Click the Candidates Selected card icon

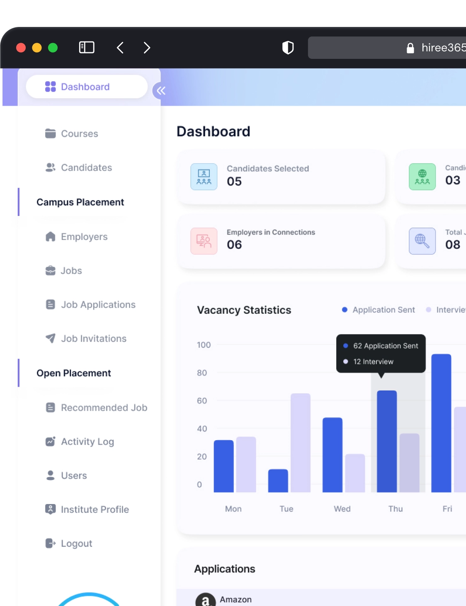point(204,177)
